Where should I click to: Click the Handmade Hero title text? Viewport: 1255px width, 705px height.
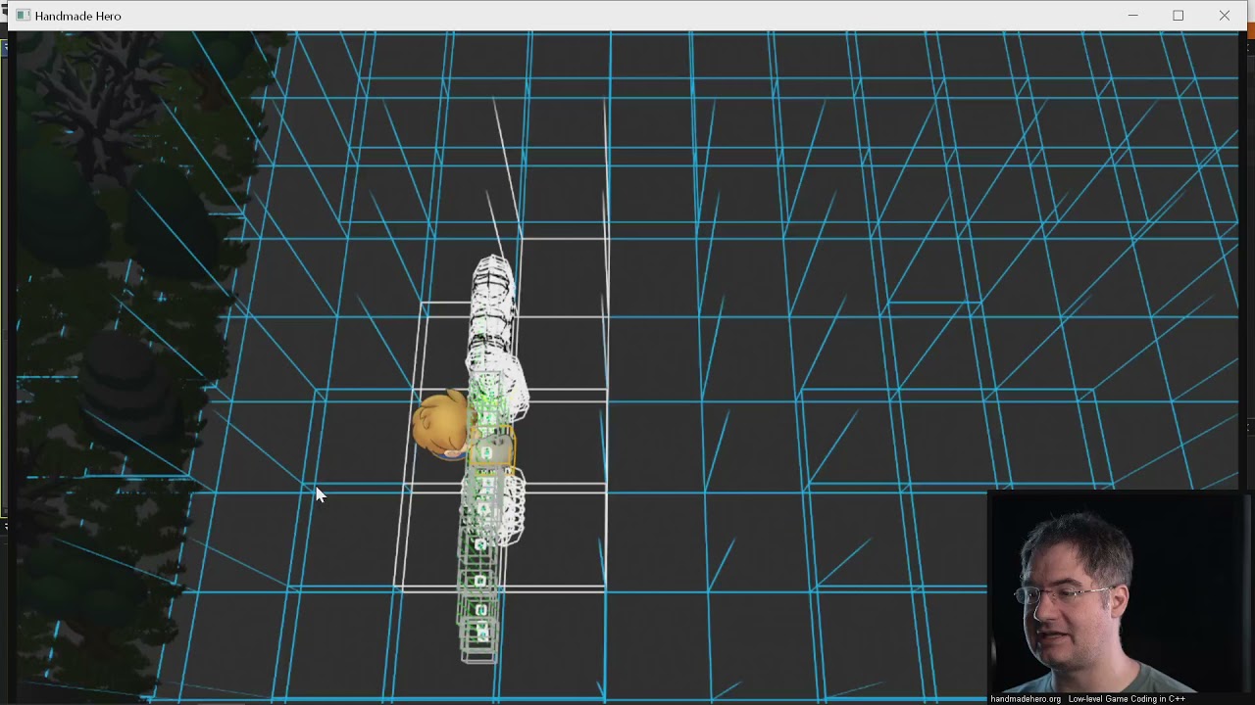[x=77, y=16]
